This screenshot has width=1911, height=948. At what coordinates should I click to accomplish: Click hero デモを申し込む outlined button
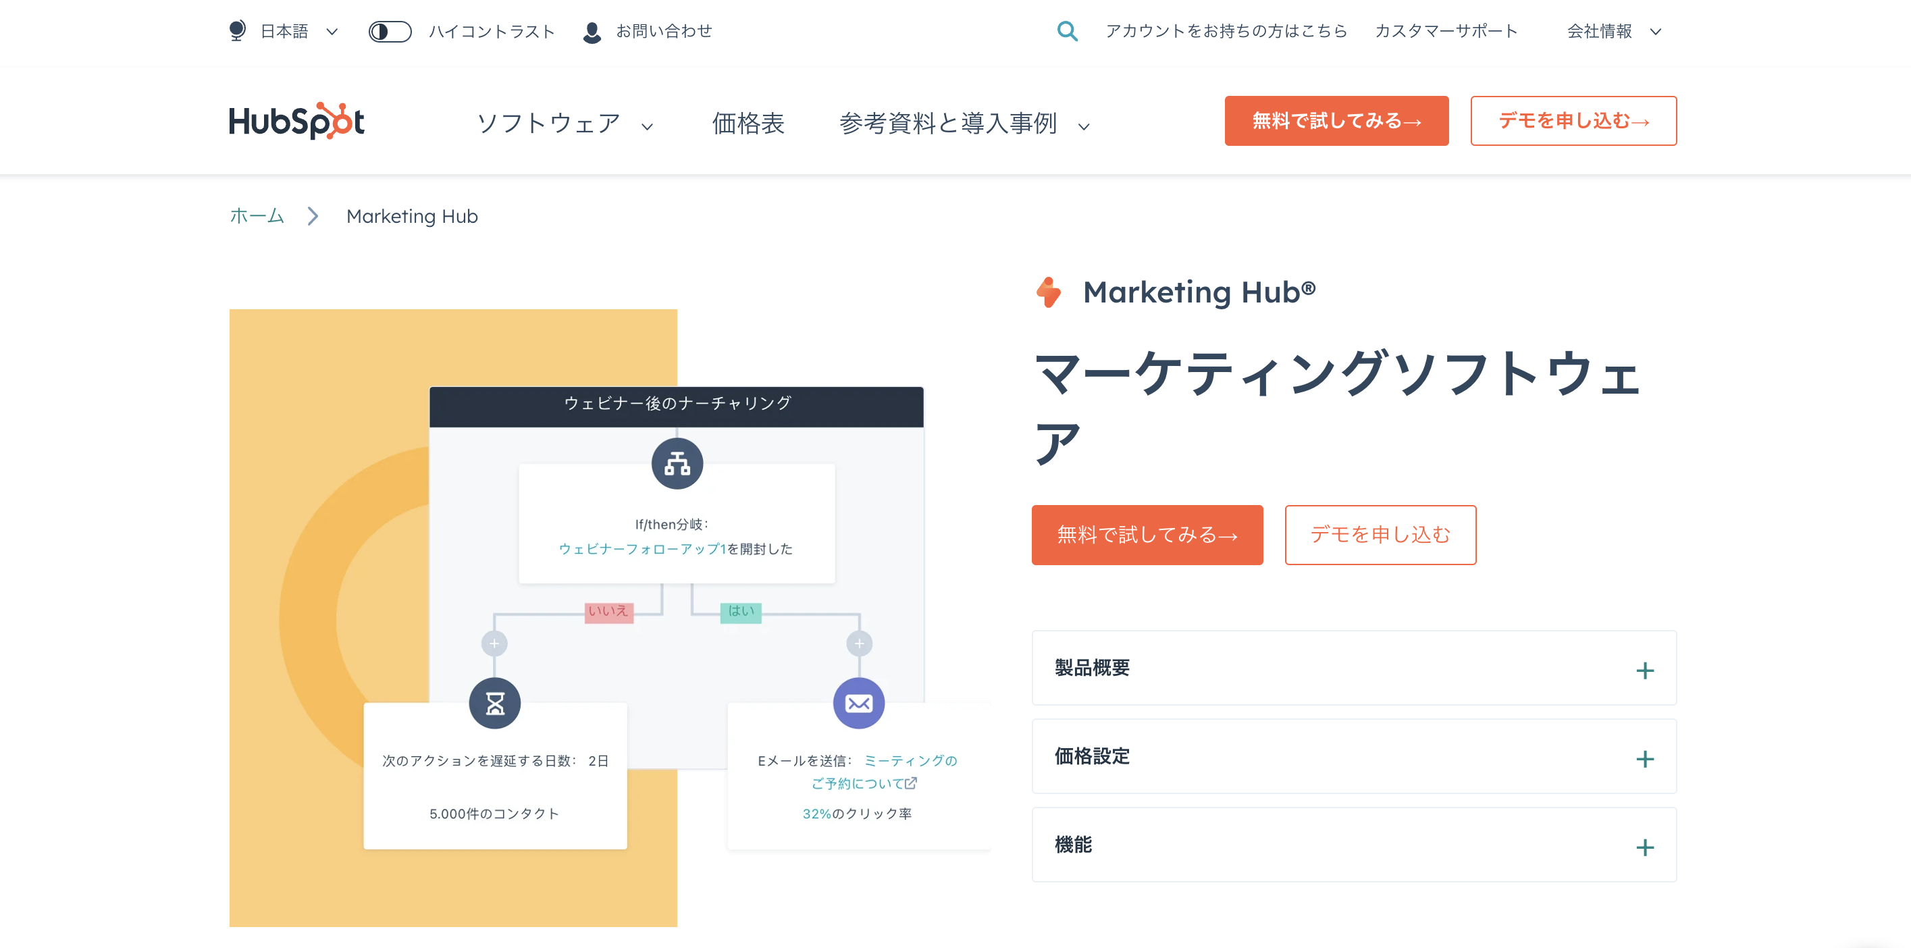tap(1380, 535)
